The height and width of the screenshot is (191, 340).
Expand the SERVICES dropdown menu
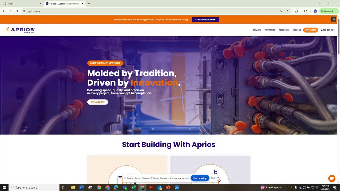(x=257, y=30)
